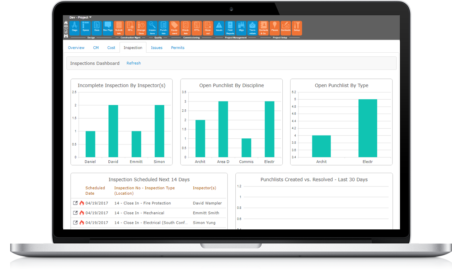Viewport: 452px width, 271px height.
Task: Click the Specs toolbar icon
Action: pos(86,28)
